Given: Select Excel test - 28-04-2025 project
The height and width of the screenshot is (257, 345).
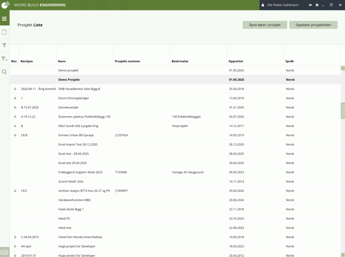Looking at the screenshot, I should 175,154.
